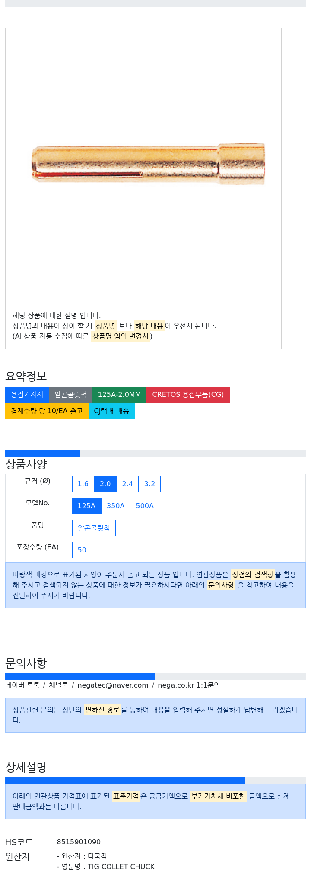The height and width of the screenshot is (872, 311).
Task: Click the red CRETOS 용접부품(CG) tag
Action: click(x=188, y=395)
